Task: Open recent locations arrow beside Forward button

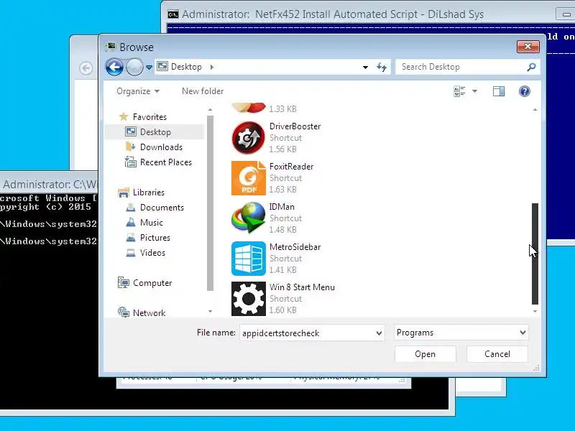Action: 149,68
